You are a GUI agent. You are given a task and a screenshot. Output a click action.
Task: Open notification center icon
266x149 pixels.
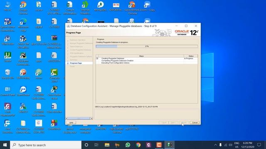[259, 145]
